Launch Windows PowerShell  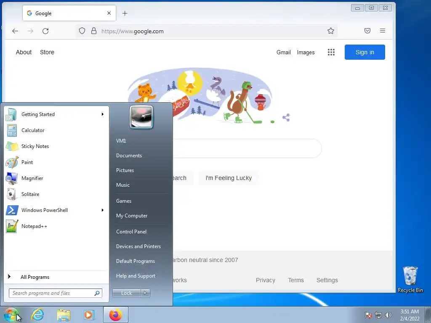[56, 210]
